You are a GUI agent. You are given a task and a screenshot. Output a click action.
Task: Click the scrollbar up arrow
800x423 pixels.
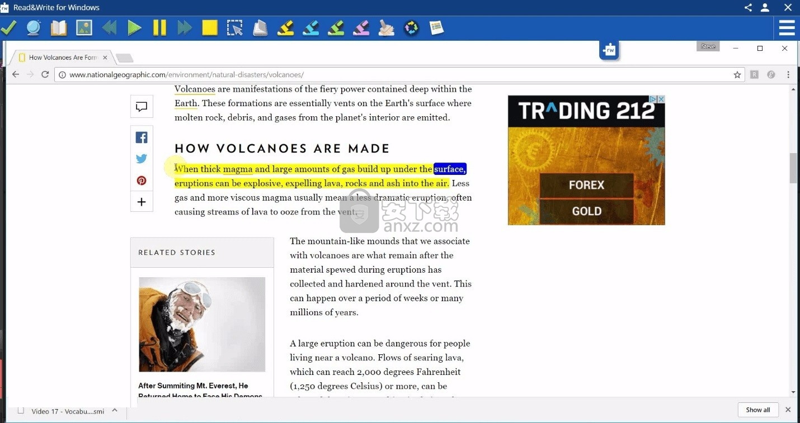pos(793,89)
